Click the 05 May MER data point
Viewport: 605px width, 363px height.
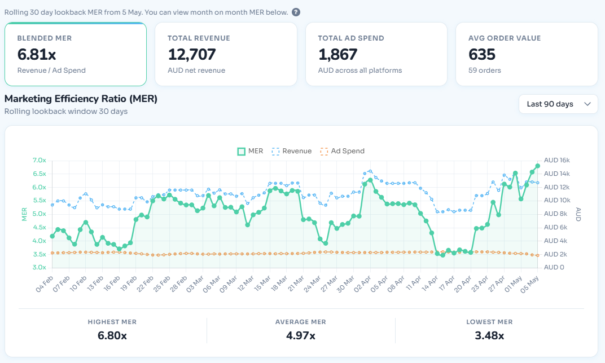click(537, 166)
